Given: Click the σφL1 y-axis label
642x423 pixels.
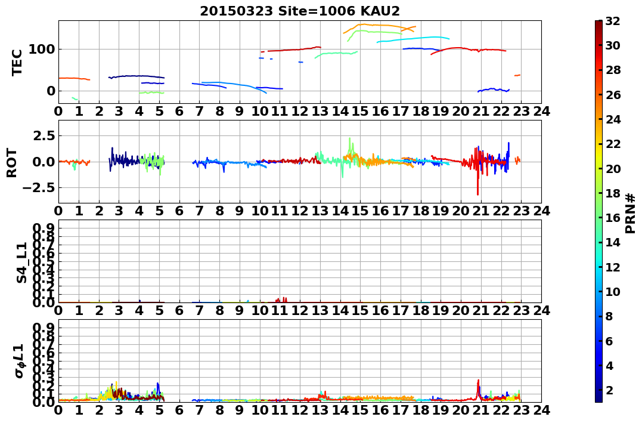Looking at the screenshot, I should (19, 361).
